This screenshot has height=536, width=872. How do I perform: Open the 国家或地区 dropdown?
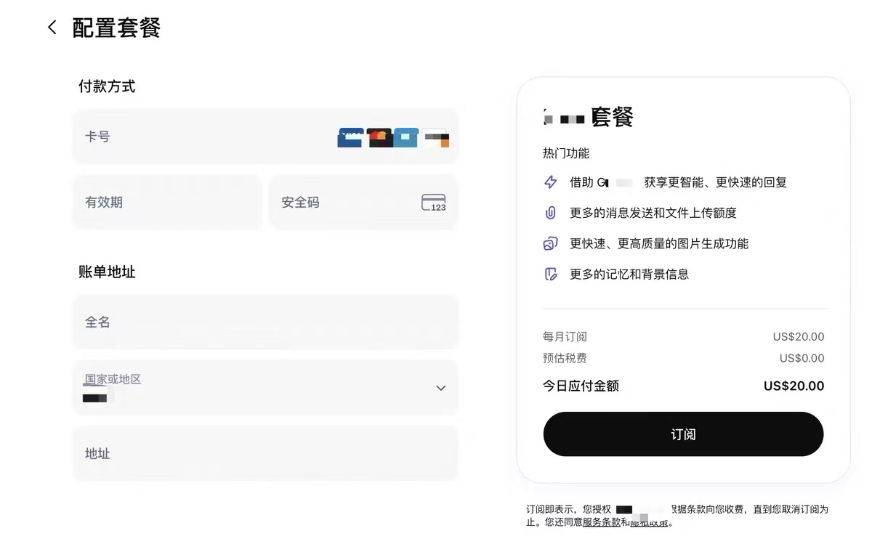(x=265, y=387)
